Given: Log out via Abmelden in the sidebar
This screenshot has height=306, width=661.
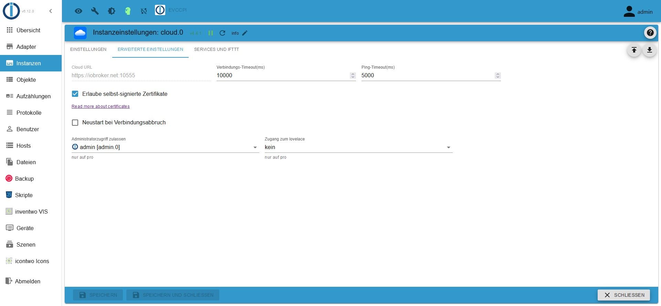Looking at the screenshot, I should [31, 281].
